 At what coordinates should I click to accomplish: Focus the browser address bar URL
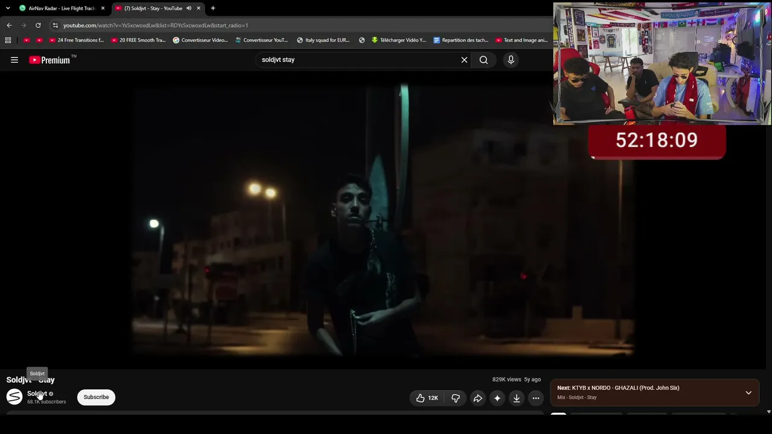point(156,25)
